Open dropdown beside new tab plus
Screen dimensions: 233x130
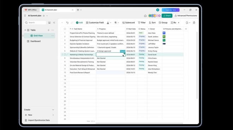(81, 10)
